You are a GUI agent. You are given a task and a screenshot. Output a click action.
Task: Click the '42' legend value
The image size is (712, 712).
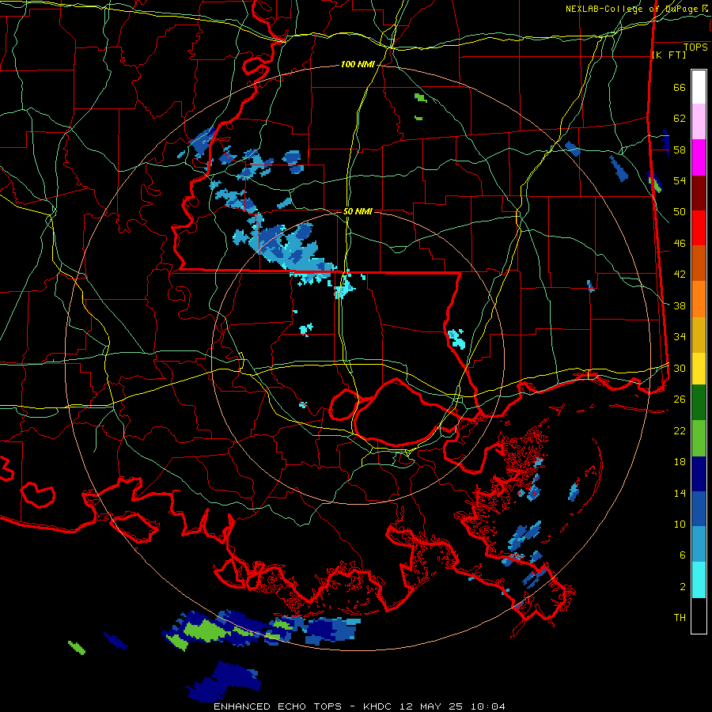(x=680, y=275)
